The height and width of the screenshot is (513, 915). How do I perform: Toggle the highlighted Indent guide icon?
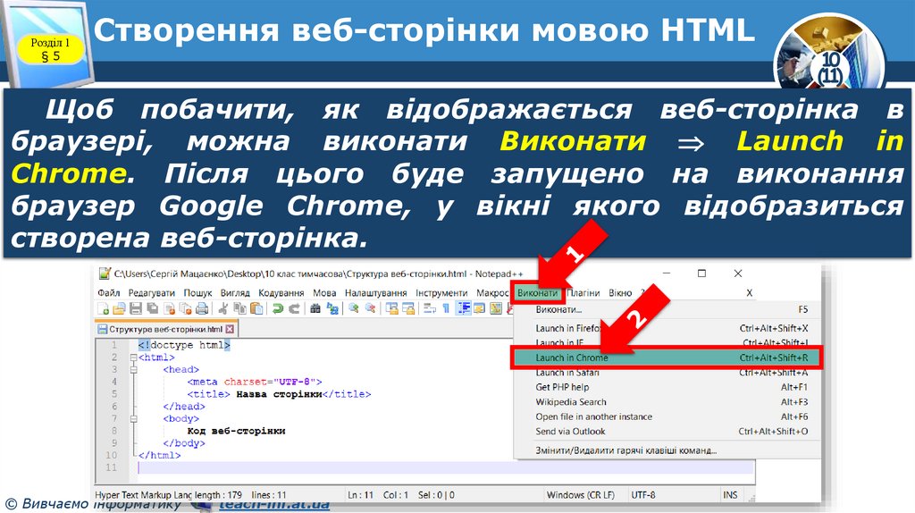click(464, 308)
